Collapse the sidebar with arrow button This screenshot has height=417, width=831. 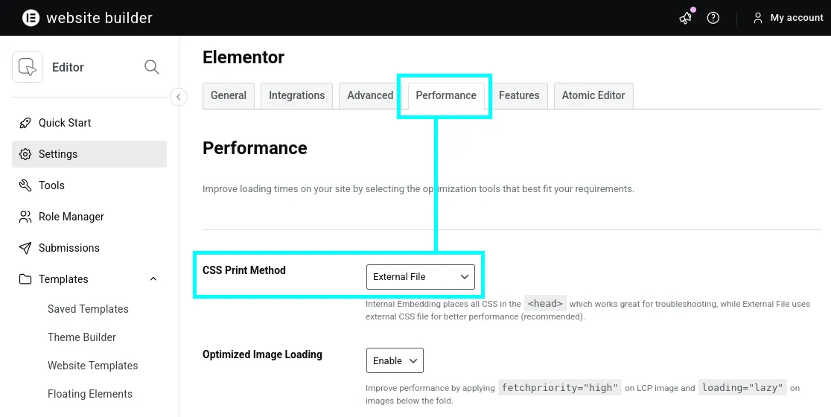pos(179,97)
